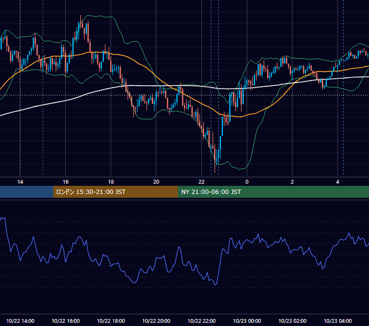369x326 pixels.
Task: Click the 10/22 14:00 date label
Action: coord(20,321)
